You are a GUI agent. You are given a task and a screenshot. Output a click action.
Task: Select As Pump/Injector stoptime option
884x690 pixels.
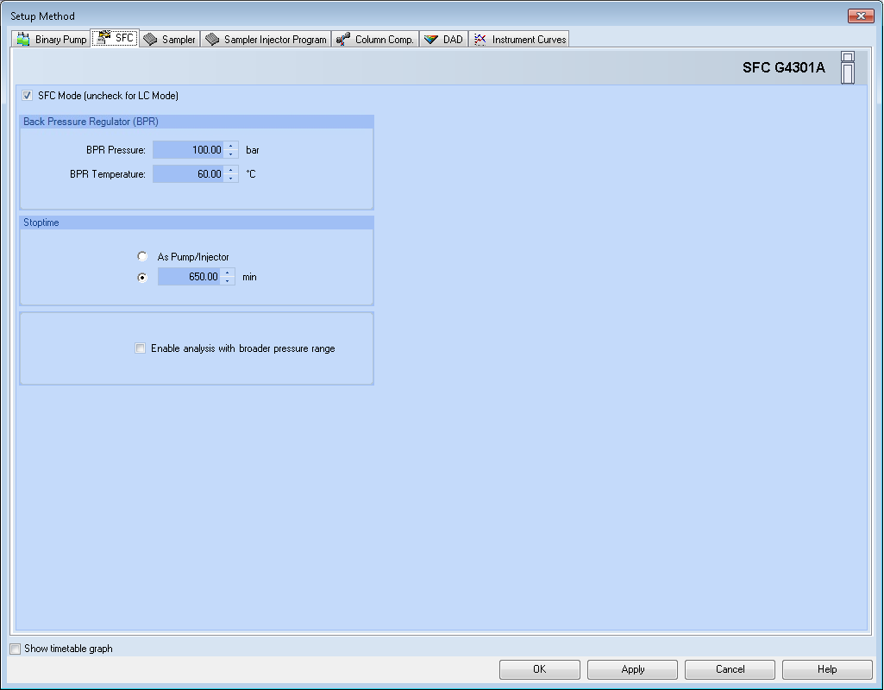click(x=142, y=256)
